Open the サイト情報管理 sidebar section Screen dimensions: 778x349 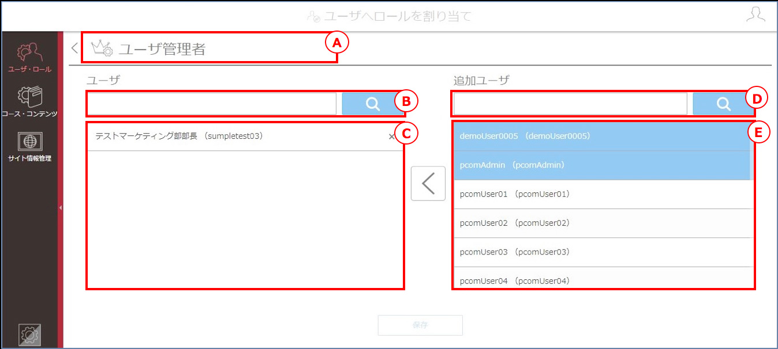29,147
